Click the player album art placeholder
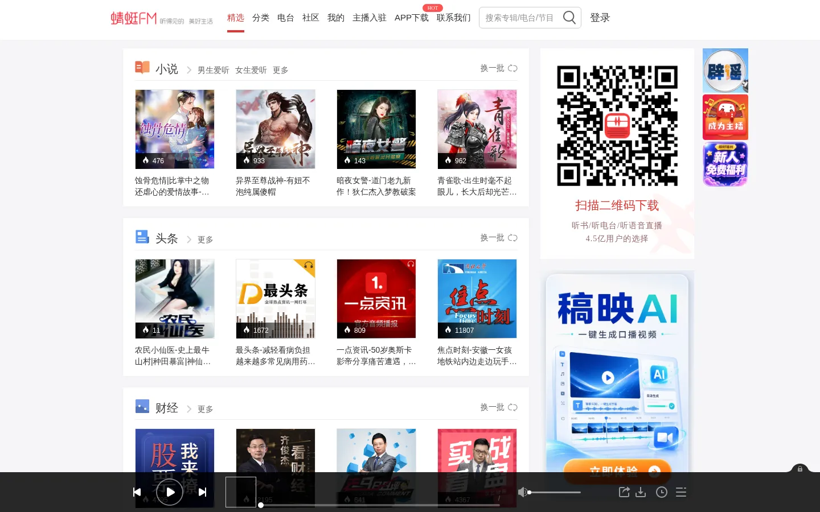Image resolution: width=820 pixels, height=512 pixels. pyautogui.click(x=241, y=492)
